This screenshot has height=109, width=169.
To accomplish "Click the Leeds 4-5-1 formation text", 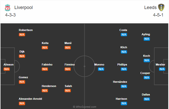I will coord(158,15).
